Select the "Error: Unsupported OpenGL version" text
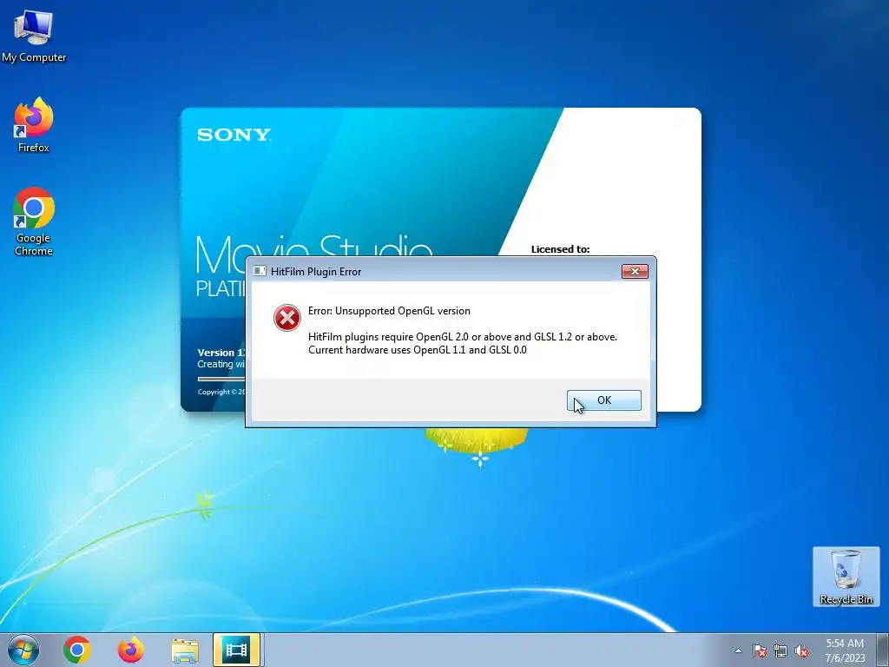 pos(389,311)
